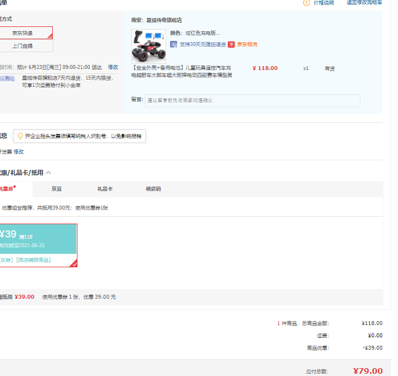Toggle the ¥39 off 118 coupon
This screenshot has width=398, height=376.
tap(38, 245)
